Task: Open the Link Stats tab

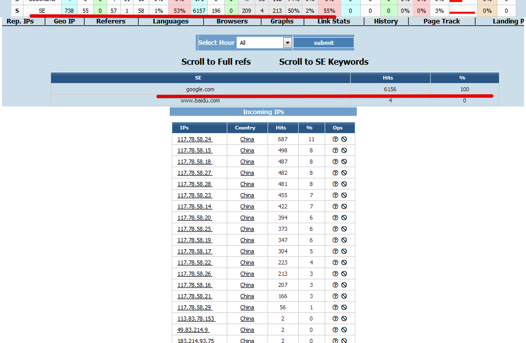Action: click(334, 21)
